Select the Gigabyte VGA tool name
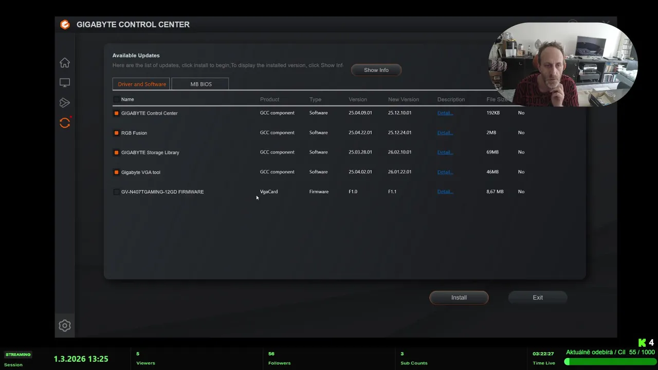The width and height of the screenshot is (658, 370). tap(141, 172)
